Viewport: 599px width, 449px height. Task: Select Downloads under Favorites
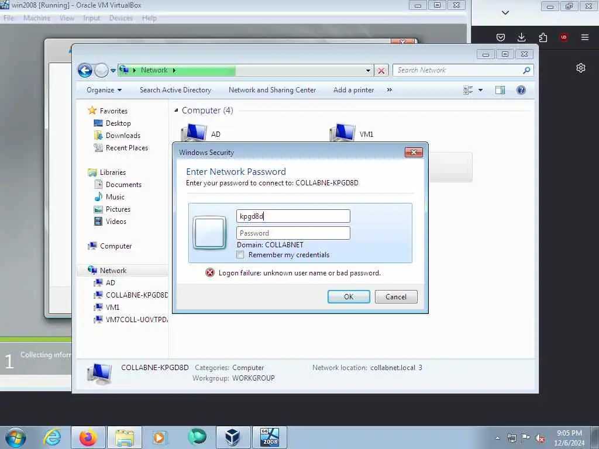pyautogui.click(x=123, y=136)
